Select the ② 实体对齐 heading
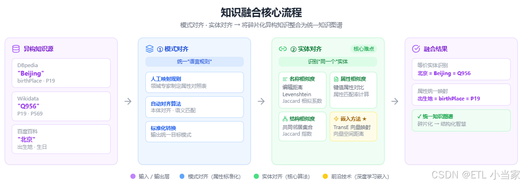522x184 pixels. point(306,49)
